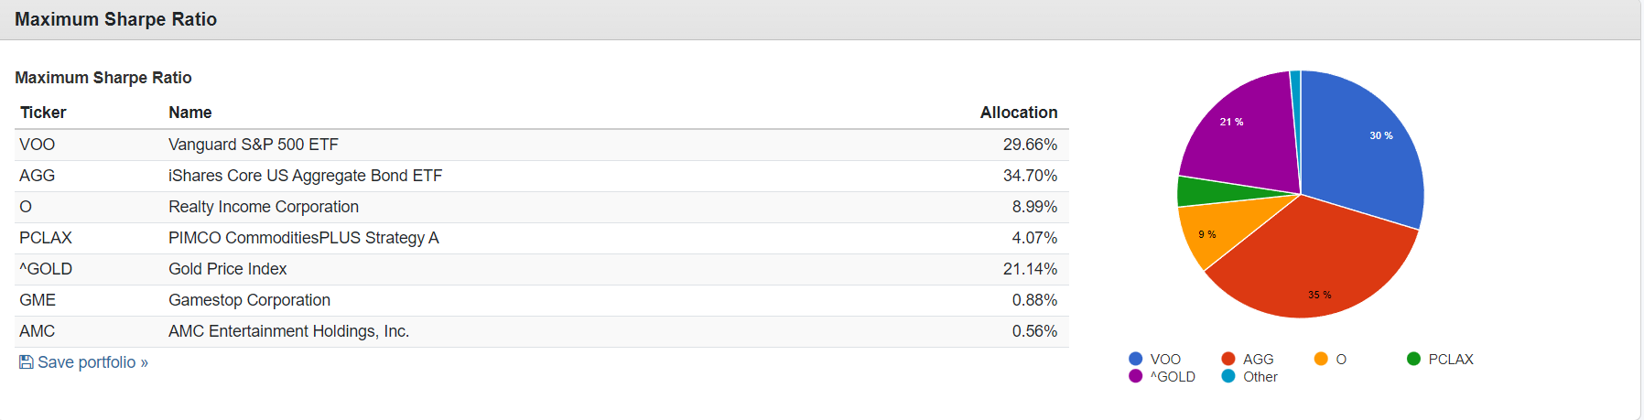The width and height of the screenshot is (1644, 420).
Task: Toggle ^GOLD legend purple circle
Action: click(x=1136, y=376)
